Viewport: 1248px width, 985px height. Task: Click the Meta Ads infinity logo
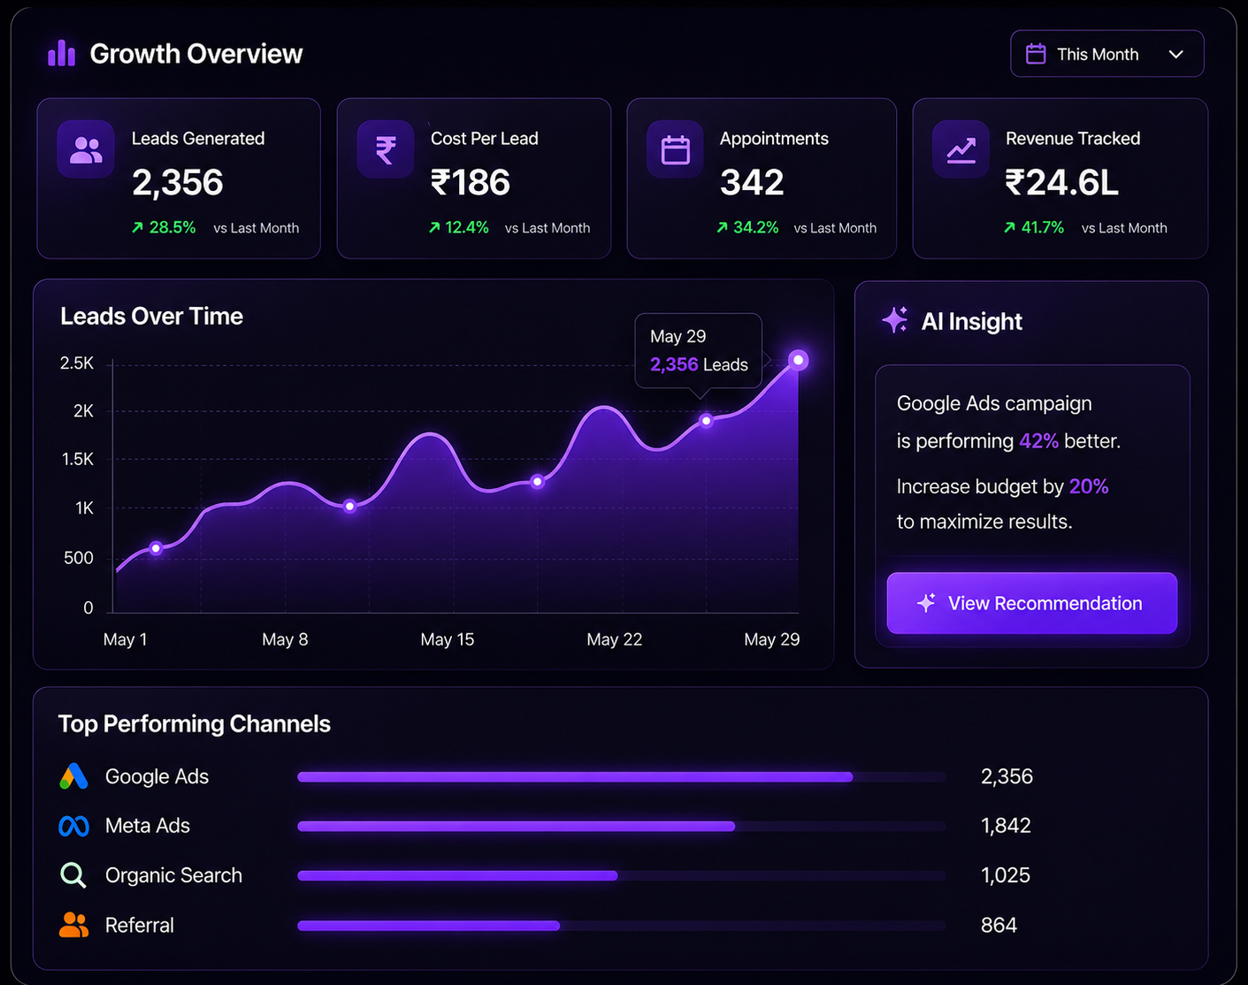click(x=74, y=826)
